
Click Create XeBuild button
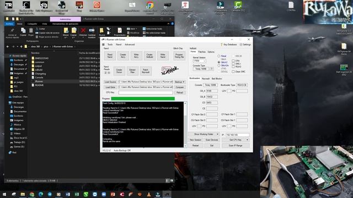149,56
